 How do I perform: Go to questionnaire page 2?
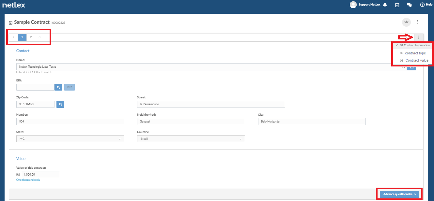click(31, 37)
